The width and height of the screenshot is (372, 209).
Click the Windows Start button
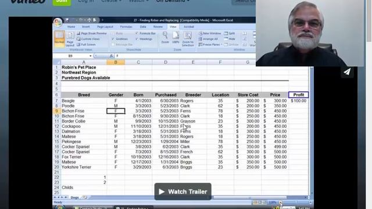tap(59, 207)
